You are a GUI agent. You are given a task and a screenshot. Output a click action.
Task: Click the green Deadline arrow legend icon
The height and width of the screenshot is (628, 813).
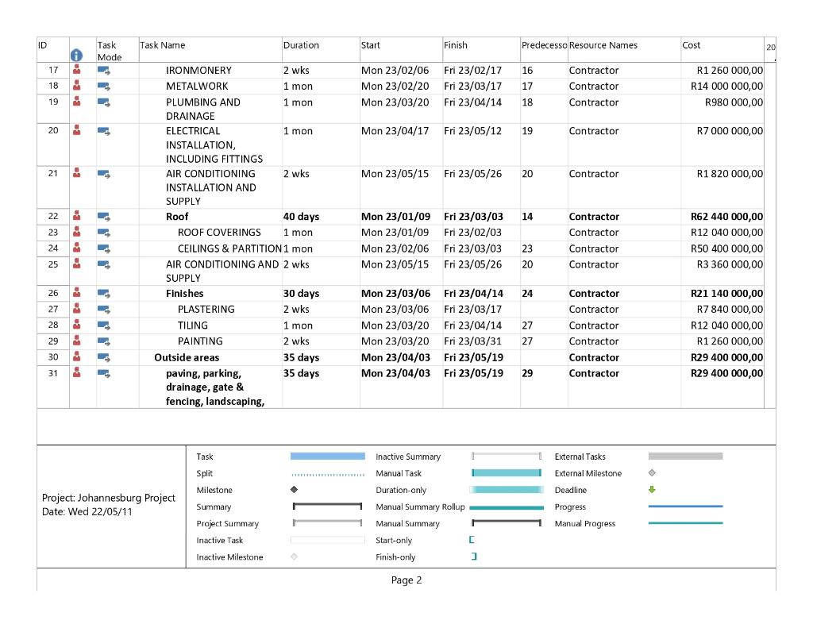pos(652,490)
